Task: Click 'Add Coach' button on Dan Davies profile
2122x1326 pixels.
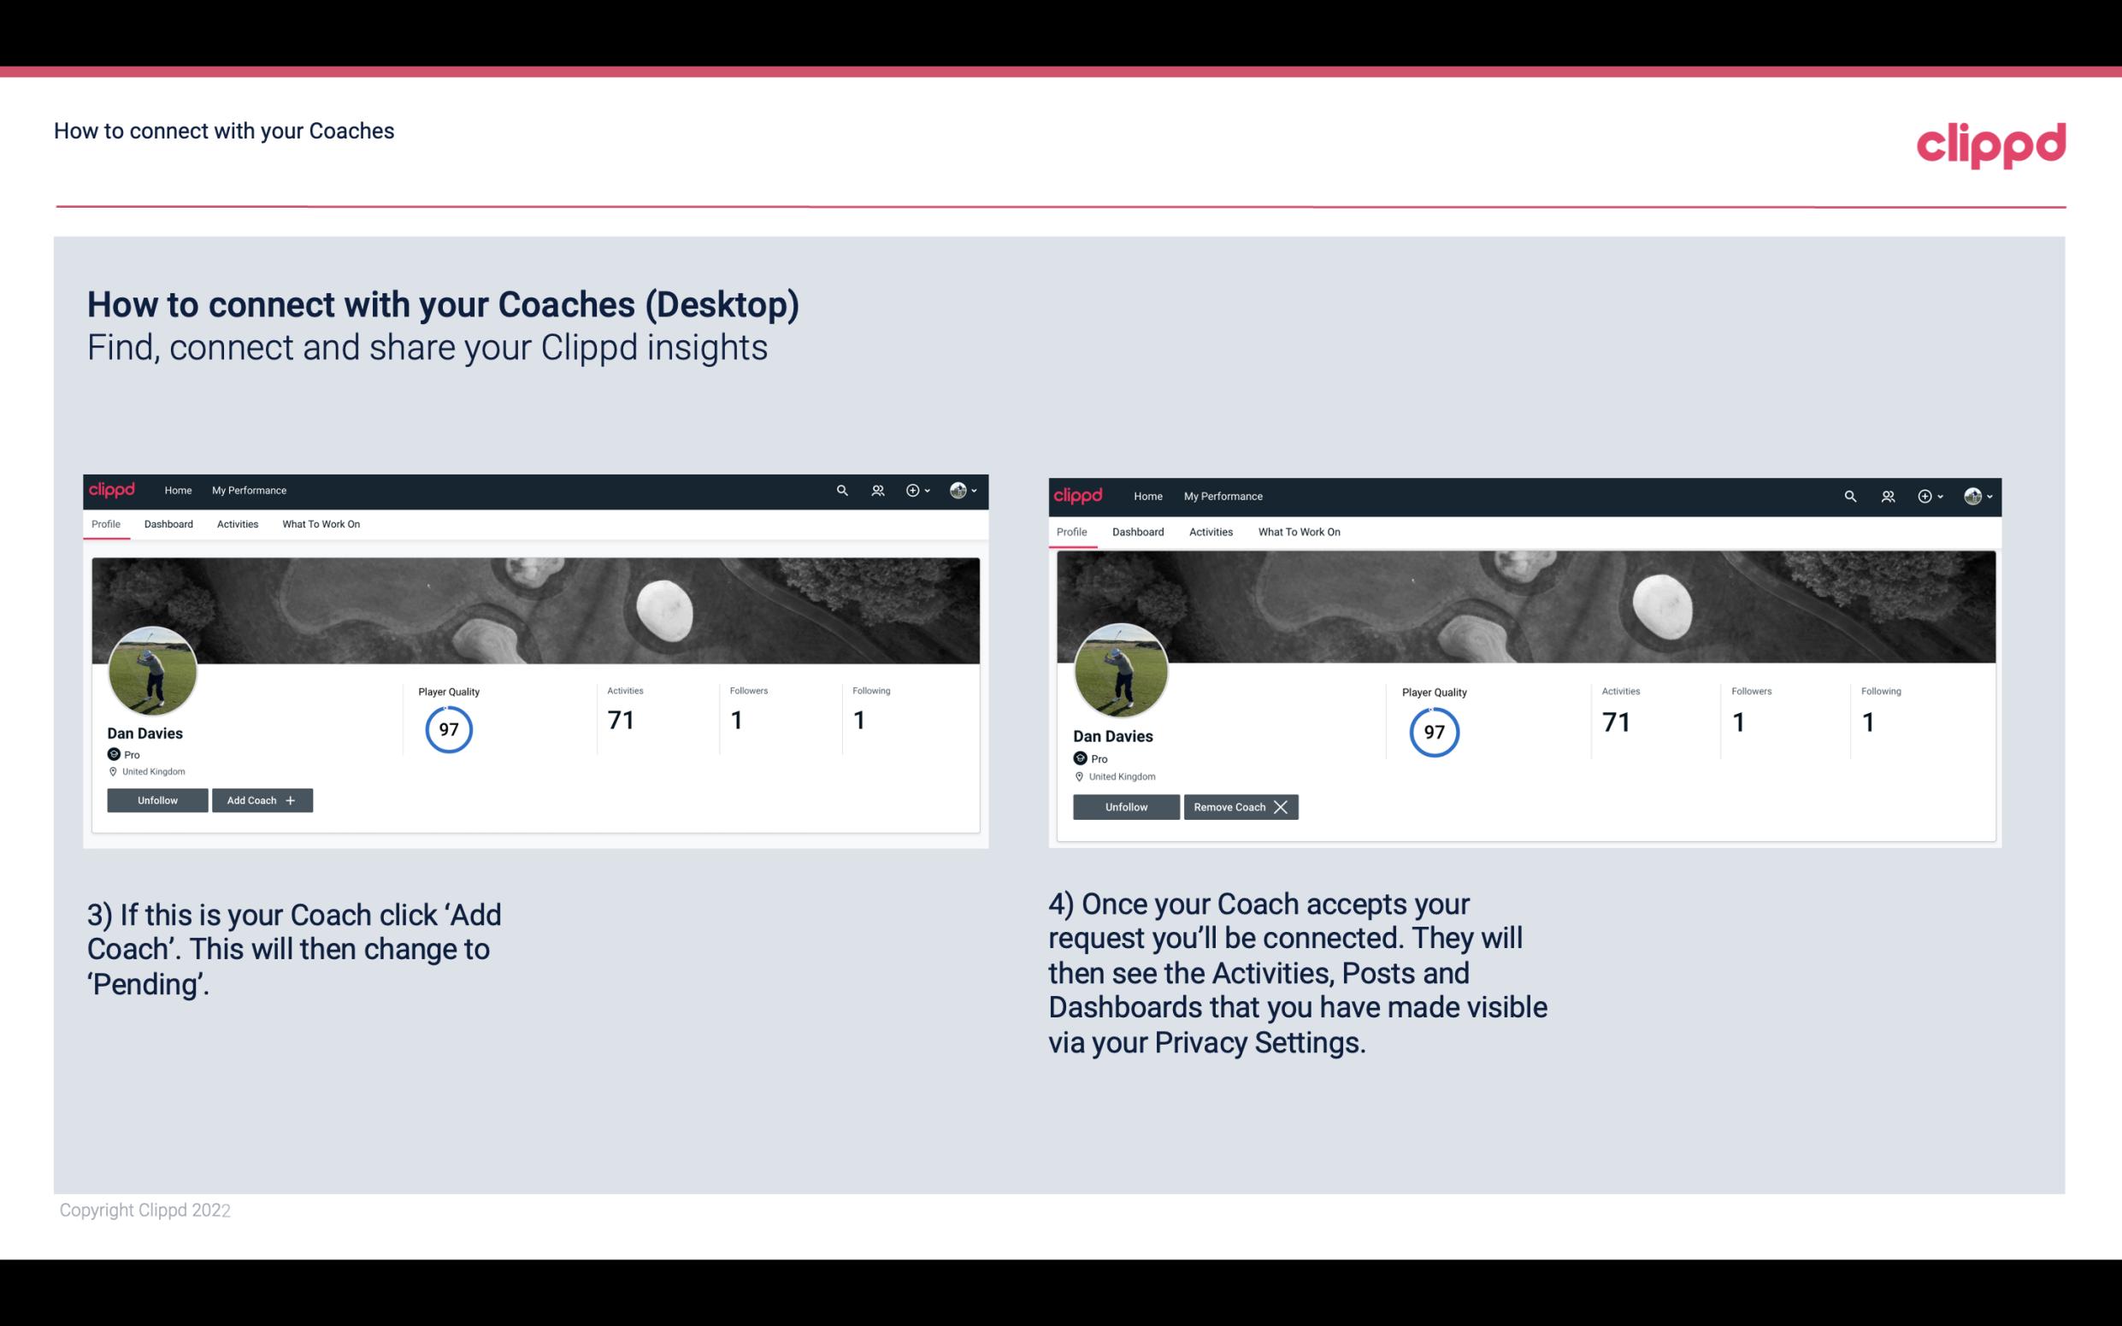Action: pos(260,799)
